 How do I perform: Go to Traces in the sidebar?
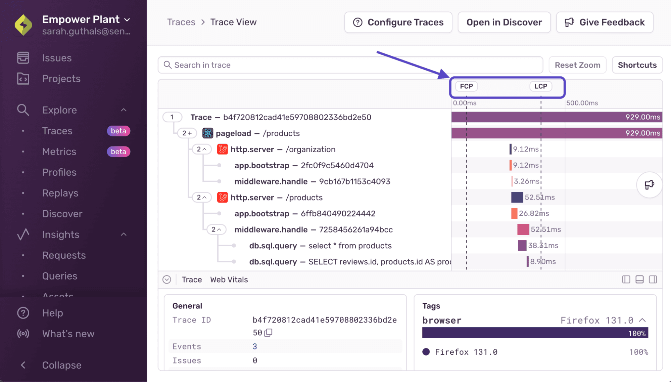pos(57,131)
